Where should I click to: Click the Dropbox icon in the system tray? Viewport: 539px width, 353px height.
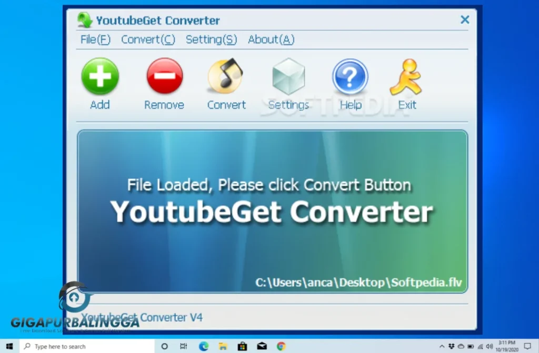(452, 347)
